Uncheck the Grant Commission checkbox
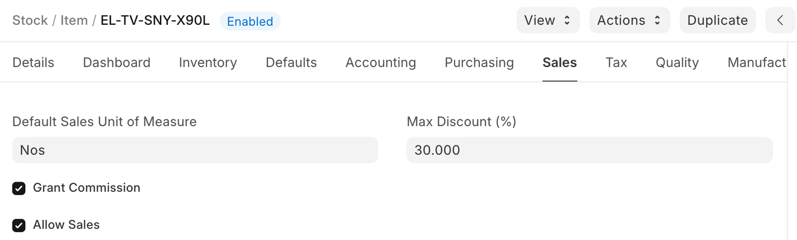This screenshot has height=240, width=797. coord(19,188)
